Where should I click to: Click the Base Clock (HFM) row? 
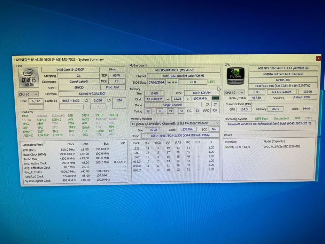pyautogui.click(x=74, y=154)
